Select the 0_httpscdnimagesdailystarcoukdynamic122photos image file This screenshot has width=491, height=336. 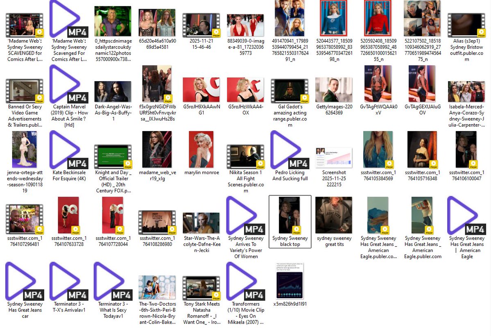(113, 21)
